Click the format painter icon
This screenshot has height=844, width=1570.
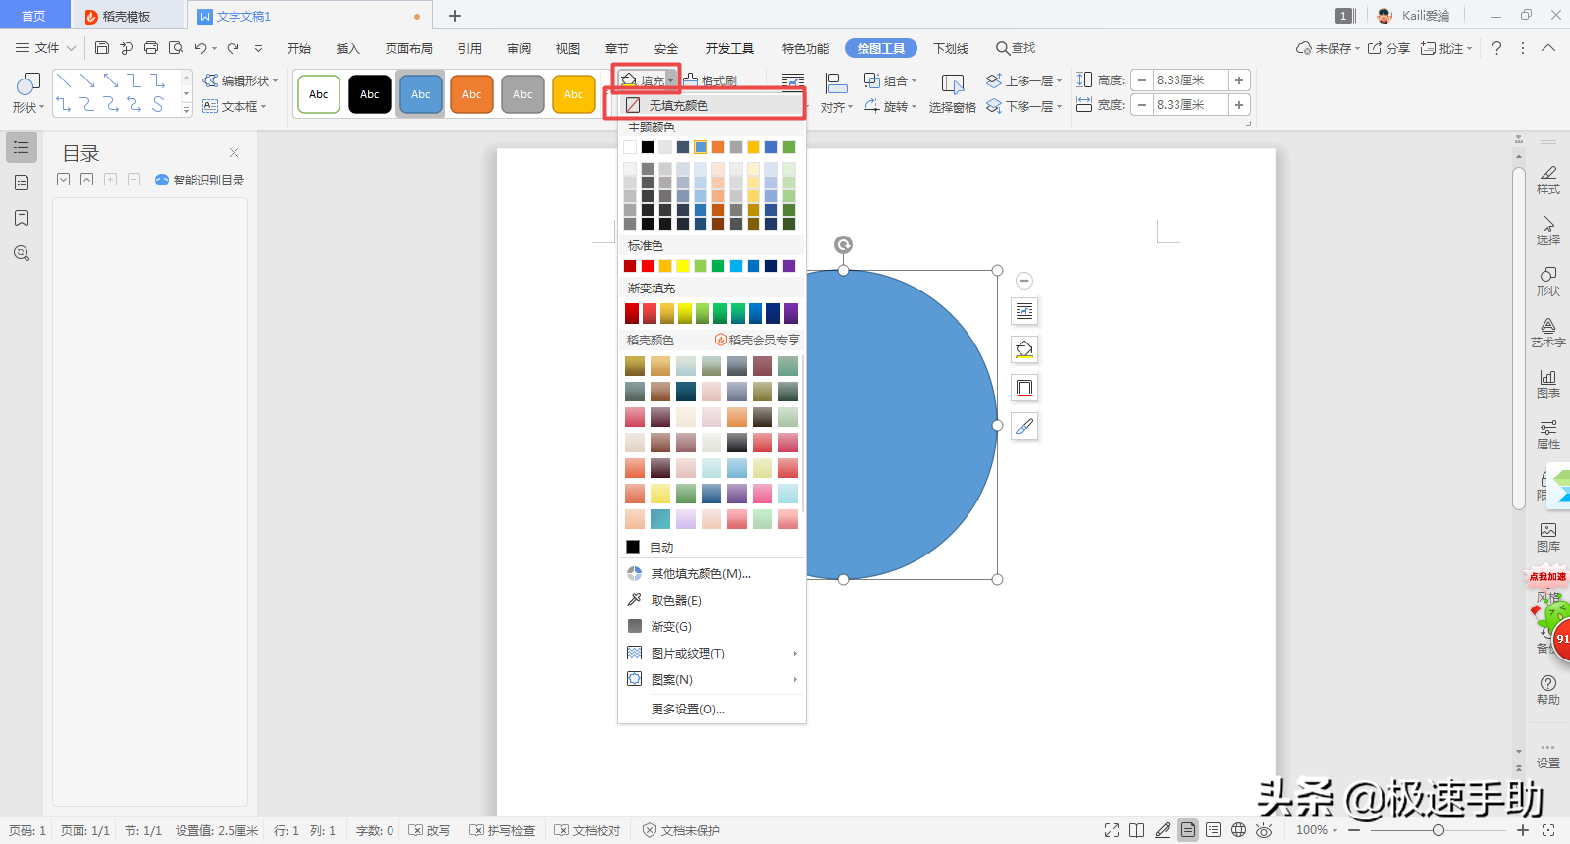click(x=691, y=80)
